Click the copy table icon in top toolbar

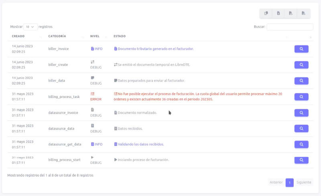[266, 13]
